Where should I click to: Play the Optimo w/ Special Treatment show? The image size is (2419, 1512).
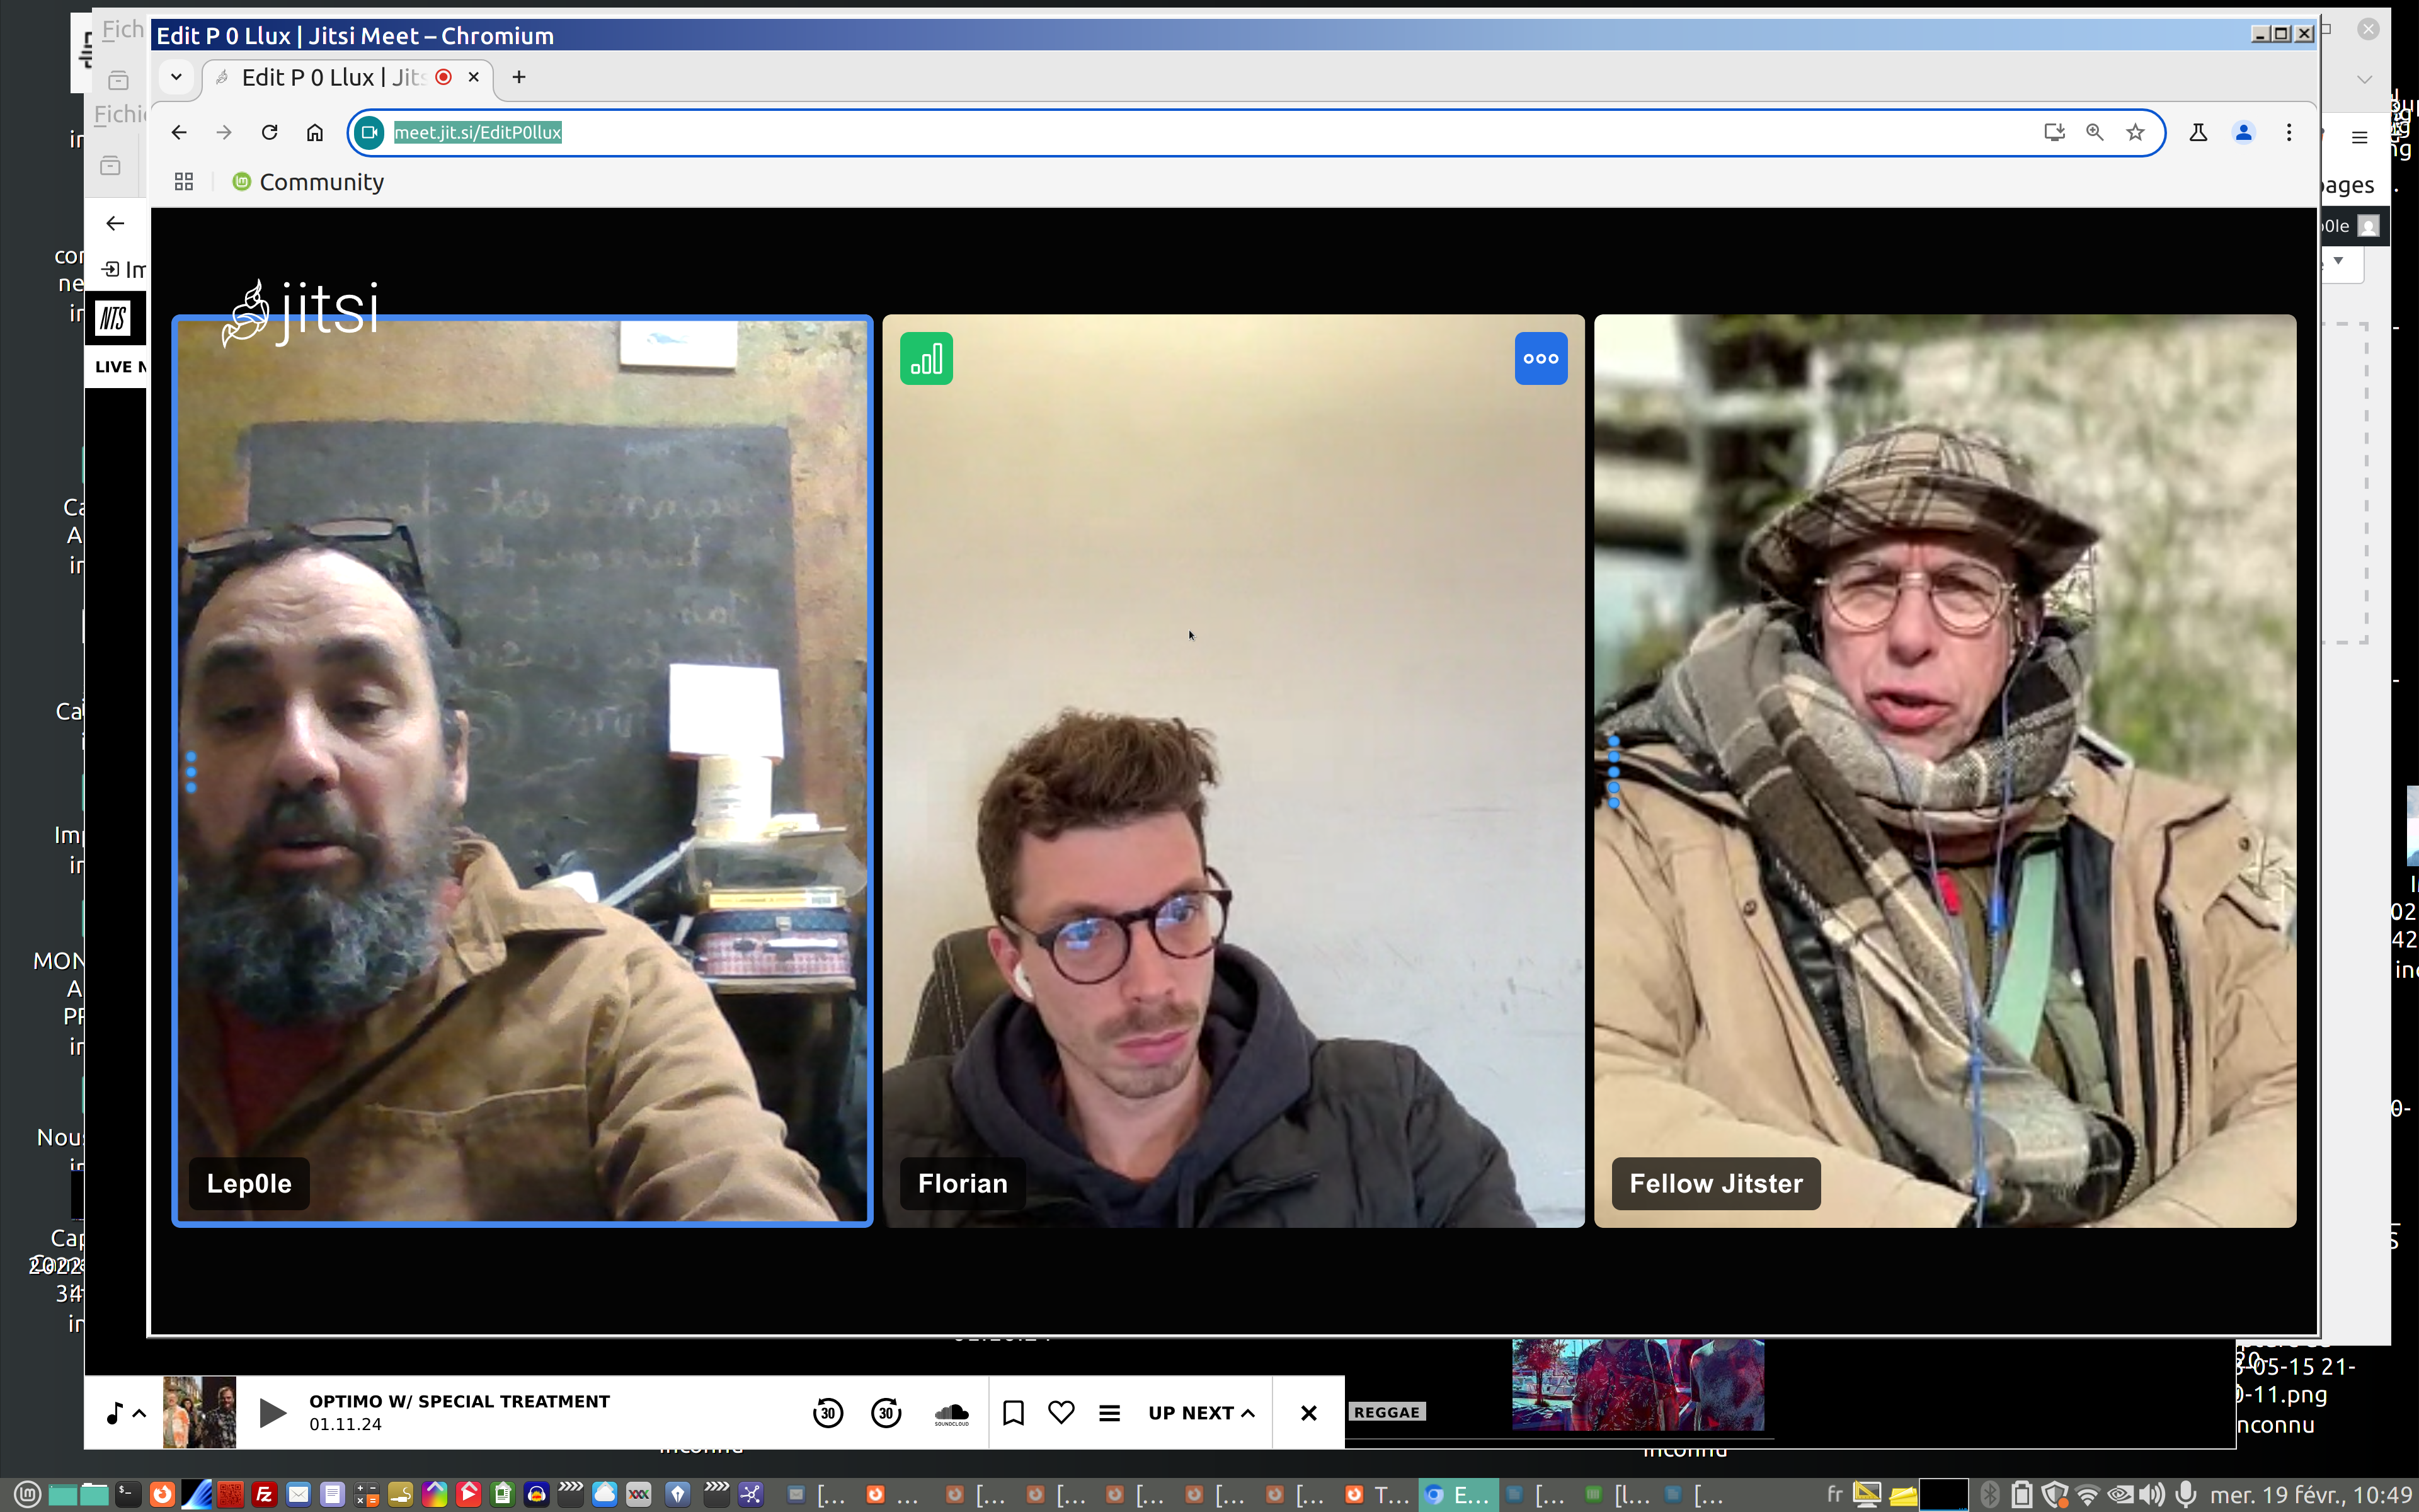pyautogui.click(x=272, y=1412)
